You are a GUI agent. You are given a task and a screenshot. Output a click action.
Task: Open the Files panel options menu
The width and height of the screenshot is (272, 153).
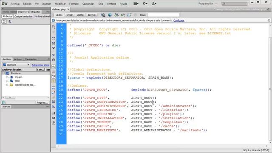48,59
